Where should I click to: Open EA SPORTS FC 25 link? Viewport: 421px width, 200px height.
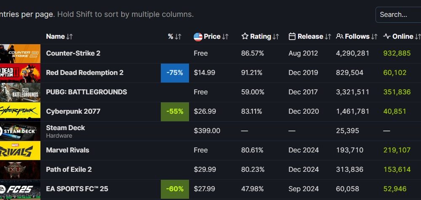click(77, 189)
